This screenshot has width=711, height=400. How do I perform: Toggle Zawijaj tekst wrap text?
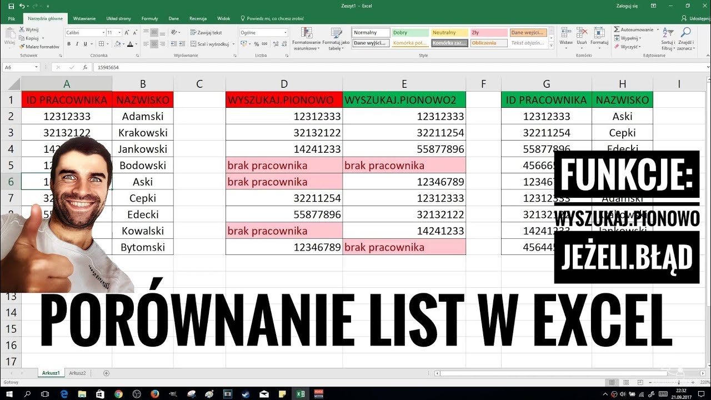pyautogui.click(x=206, y=33)
